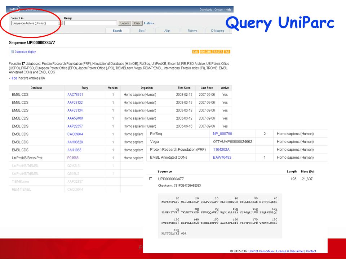Select the Checksum C91F0E4C26A52033 text
This screenshot has width=346, height=259.
(179, 186)
